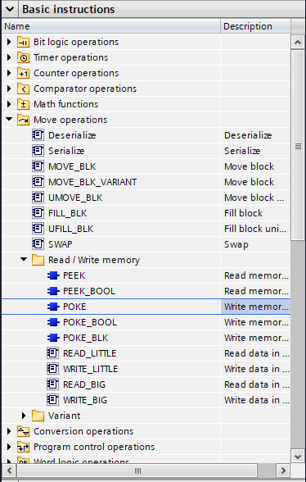This screenshot has height=482, width=306.
Task: Click the Read / Write memory folder icon
Action: [x=38, y=260]
